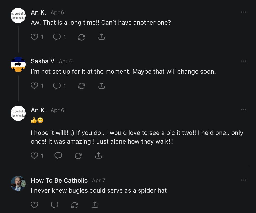Click Sasha V's bison avatar
Image resolution: width=256 pixels, height=213 pixels.
18,64
